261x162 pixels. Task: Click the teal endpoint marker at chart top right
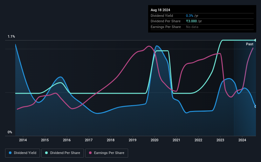(x=256, y=40)
